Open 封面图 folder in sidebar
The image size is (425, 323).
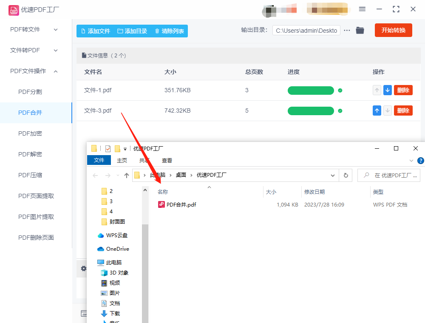[x=113, y=222]
